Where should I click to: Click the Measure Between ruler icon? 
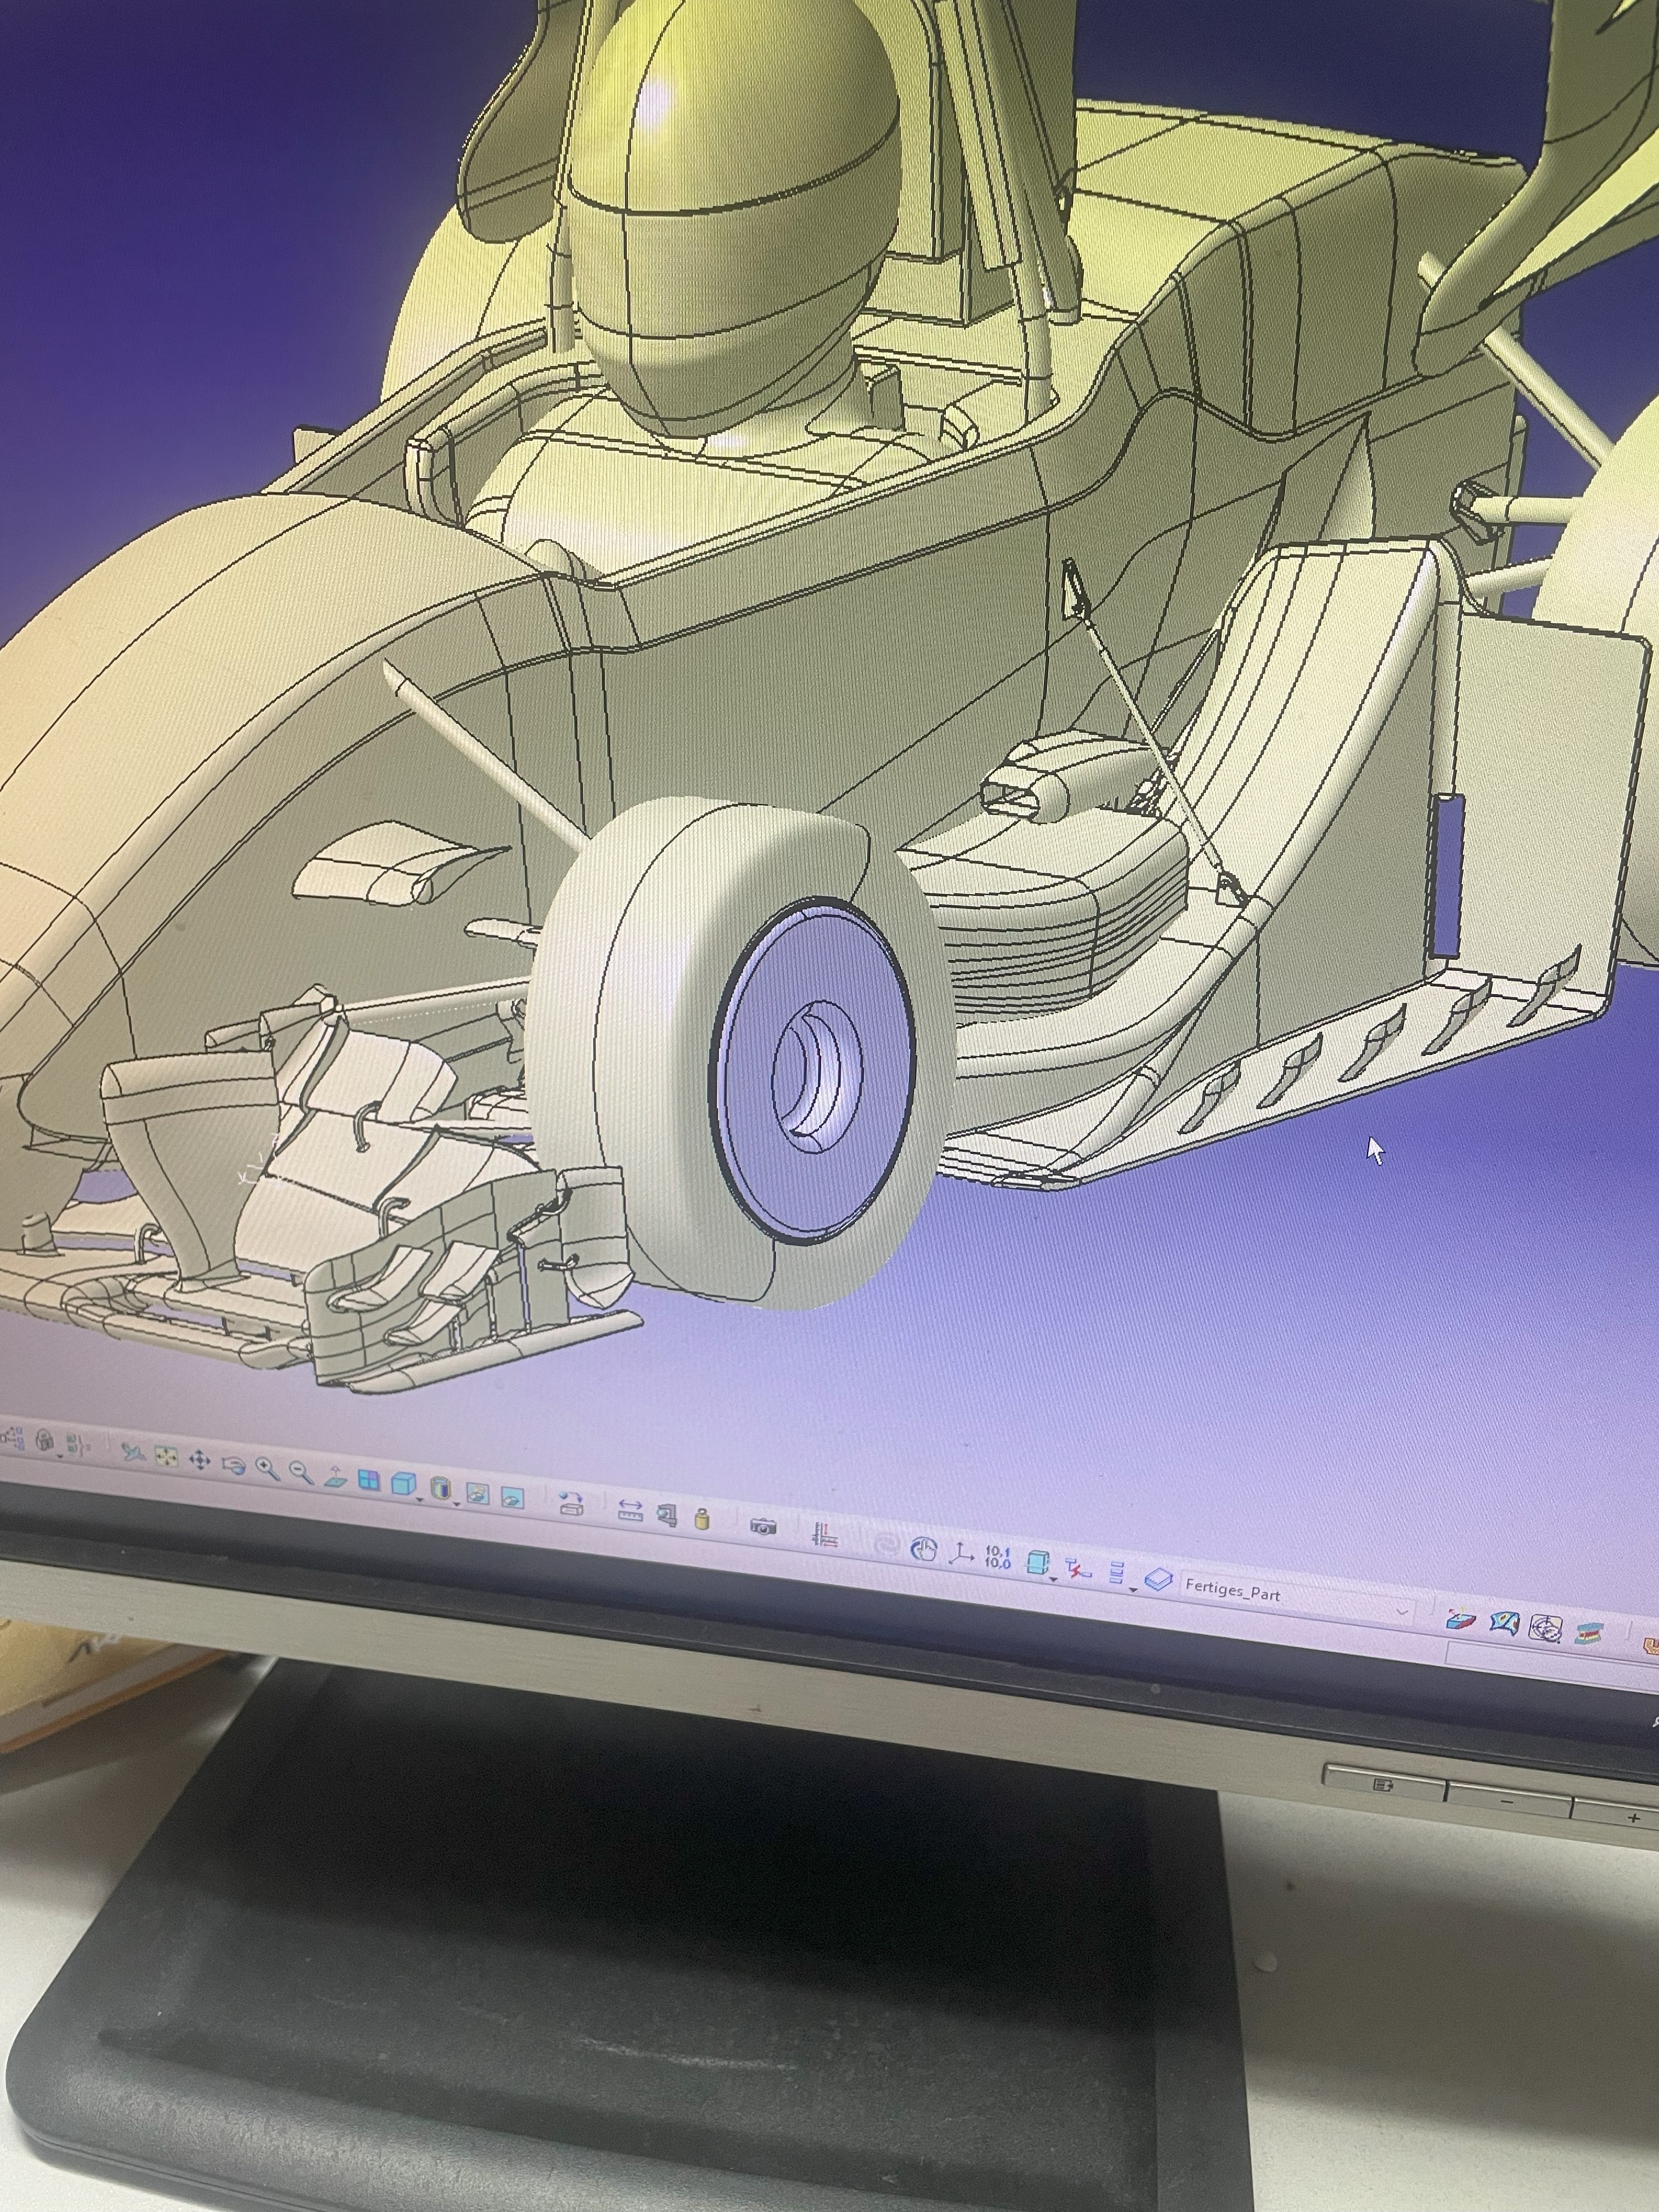(630, 1510)
